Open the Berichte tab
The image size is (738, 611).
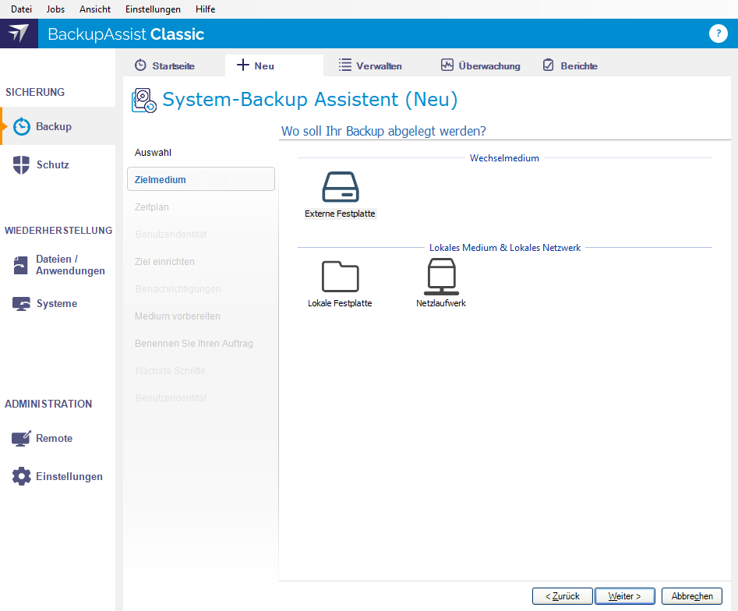(x=570, y=66)
